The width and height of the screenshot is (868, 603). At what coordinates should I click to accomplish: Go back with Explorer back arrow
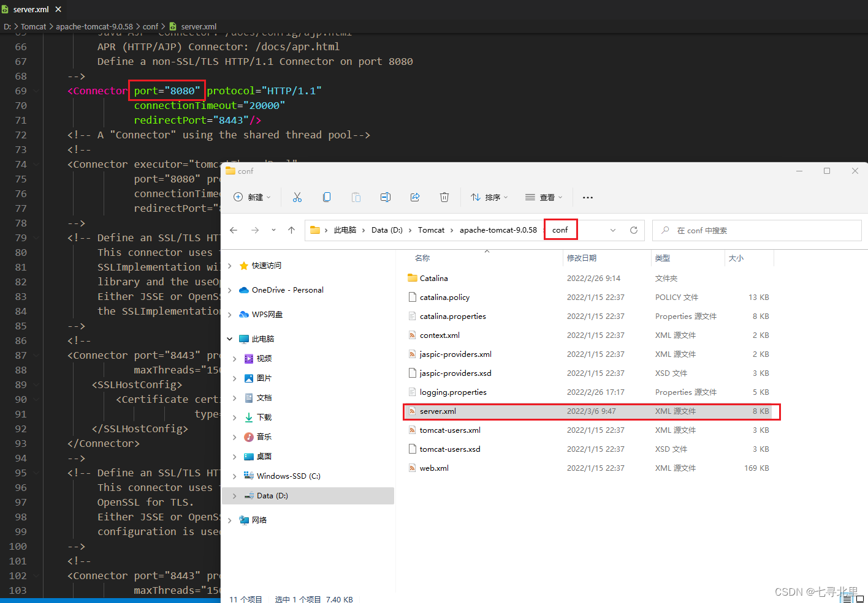tap(234, 230)
